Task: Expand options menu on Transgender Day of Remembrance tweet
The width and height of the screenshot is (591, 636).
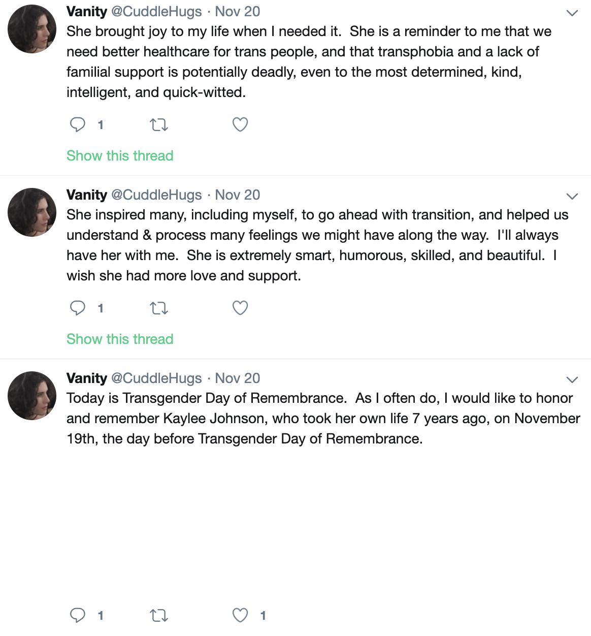Action: [x=572, y=380]
